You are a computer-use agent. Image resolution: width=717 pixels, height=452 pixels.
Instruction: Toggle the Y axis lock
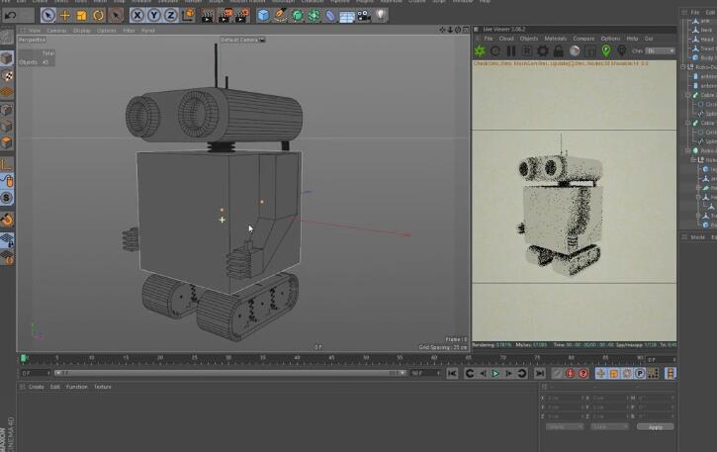[x=153, y=15]
